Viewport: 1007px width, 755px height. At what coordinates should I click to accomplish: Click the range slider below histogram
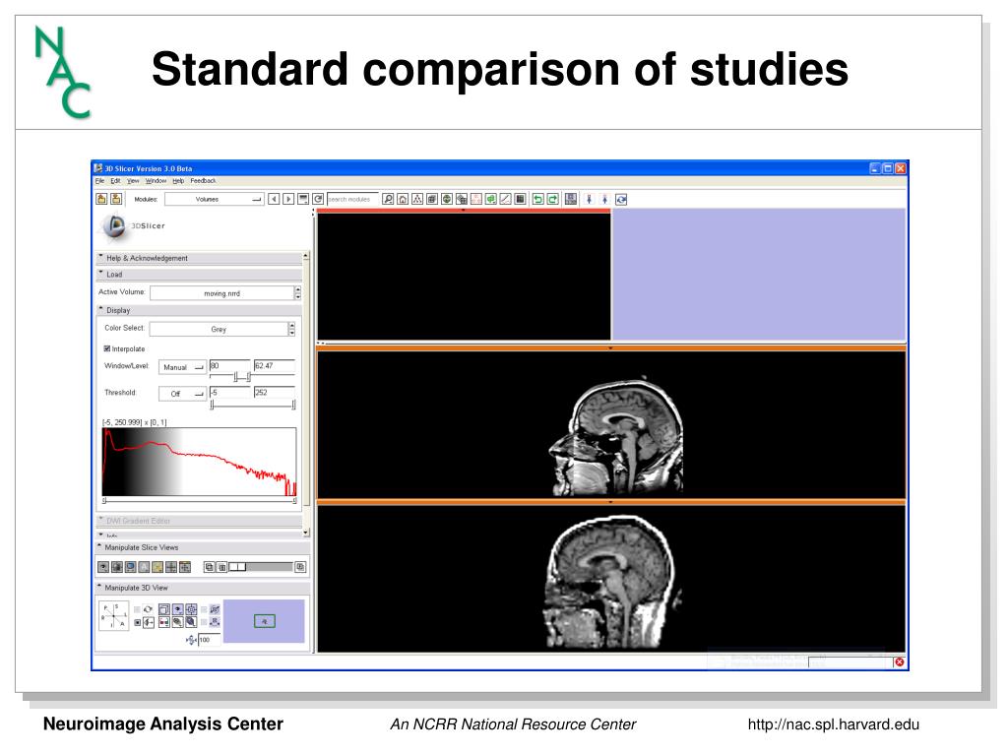coord(200,500)
